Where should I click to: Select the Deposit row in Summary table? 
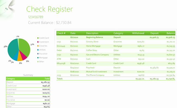[28, 82]
